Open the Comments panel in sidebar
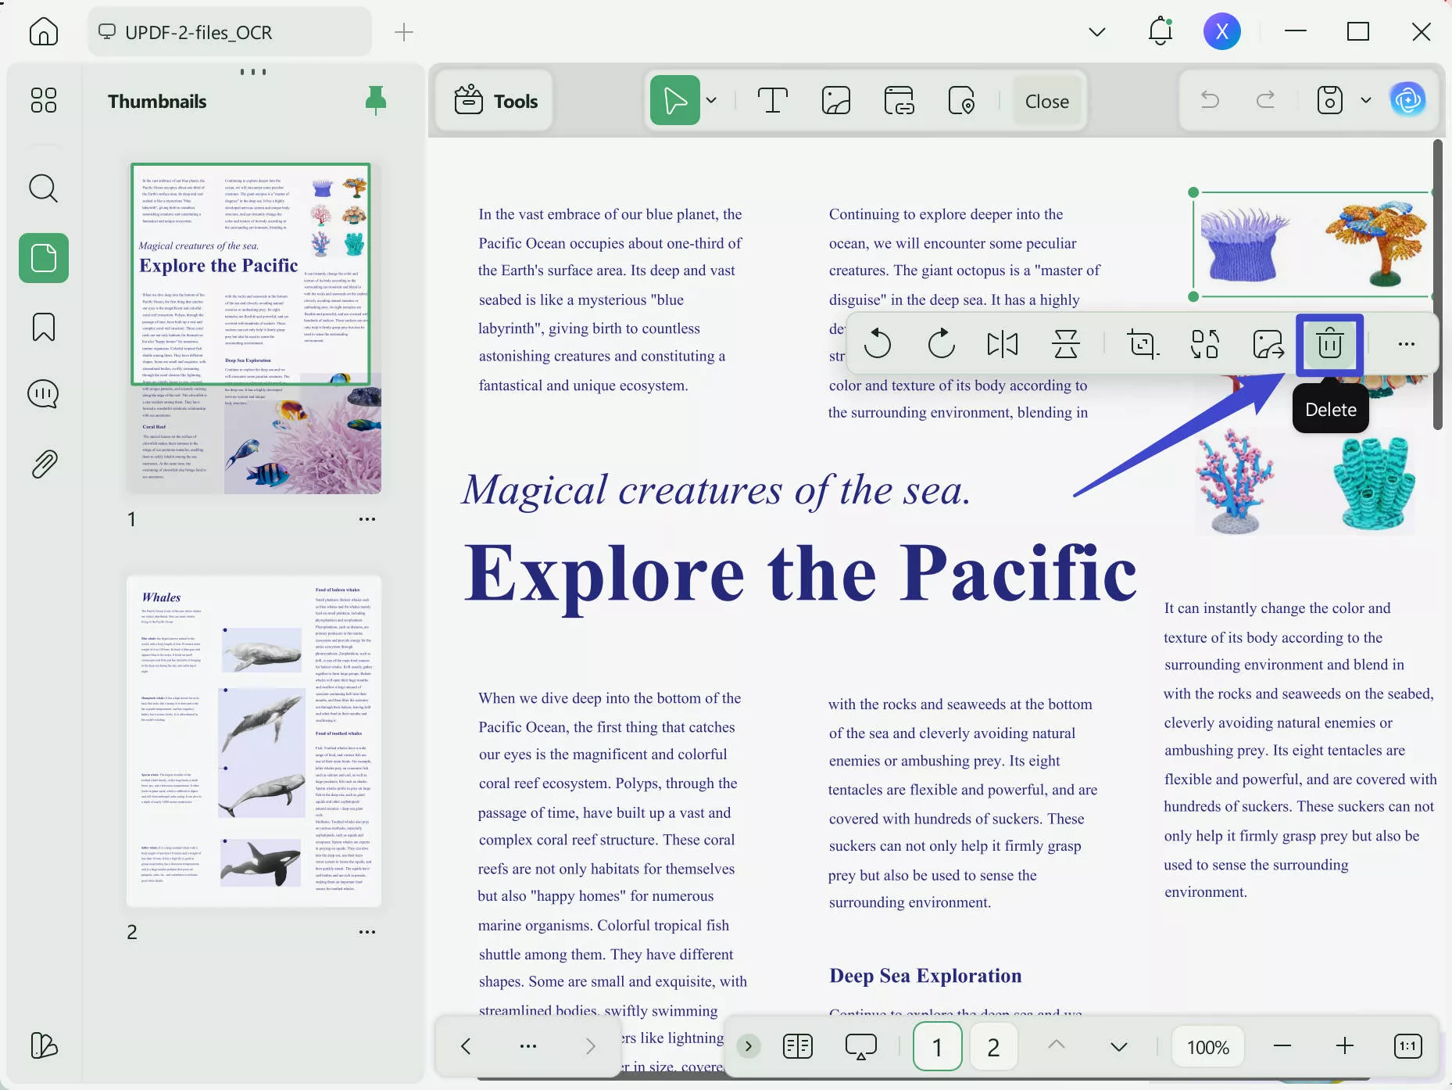Viewport: 1452px width, 1090px height. (43, 394)
